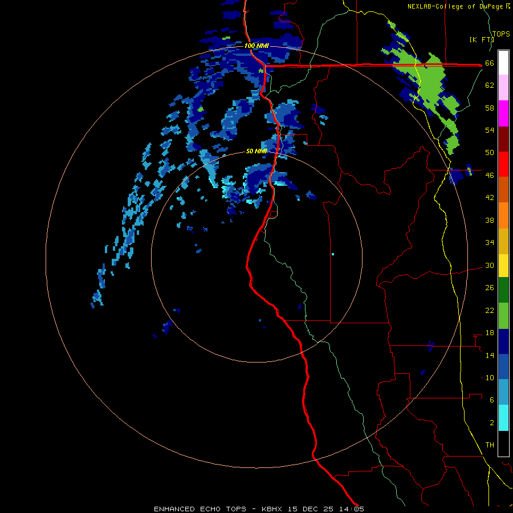Click the 100 NMI range ring label
Image resolution: width=513 pixels, height=513 pixels.
[x=256, y=46]
